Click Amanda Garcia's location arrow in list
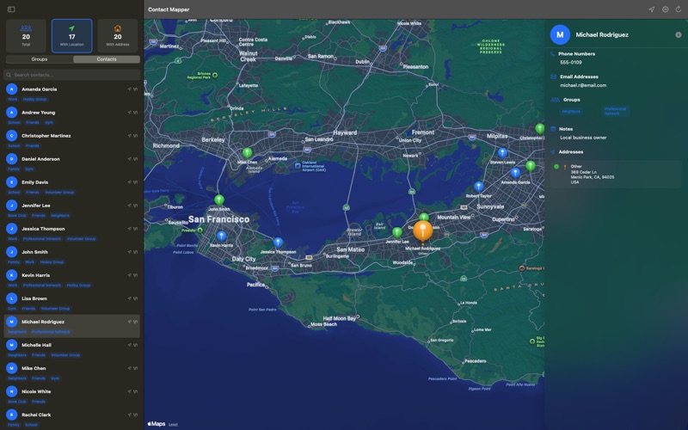Screen dimensions: 688x430 130,89
